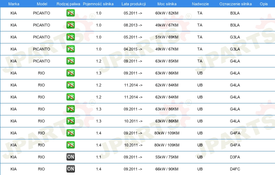Click the 10.2011 -> date in the 80kW / 109KM row
The width and height of the screenshot is (275, 175).
pyautogui.click(x=133, y=145)
